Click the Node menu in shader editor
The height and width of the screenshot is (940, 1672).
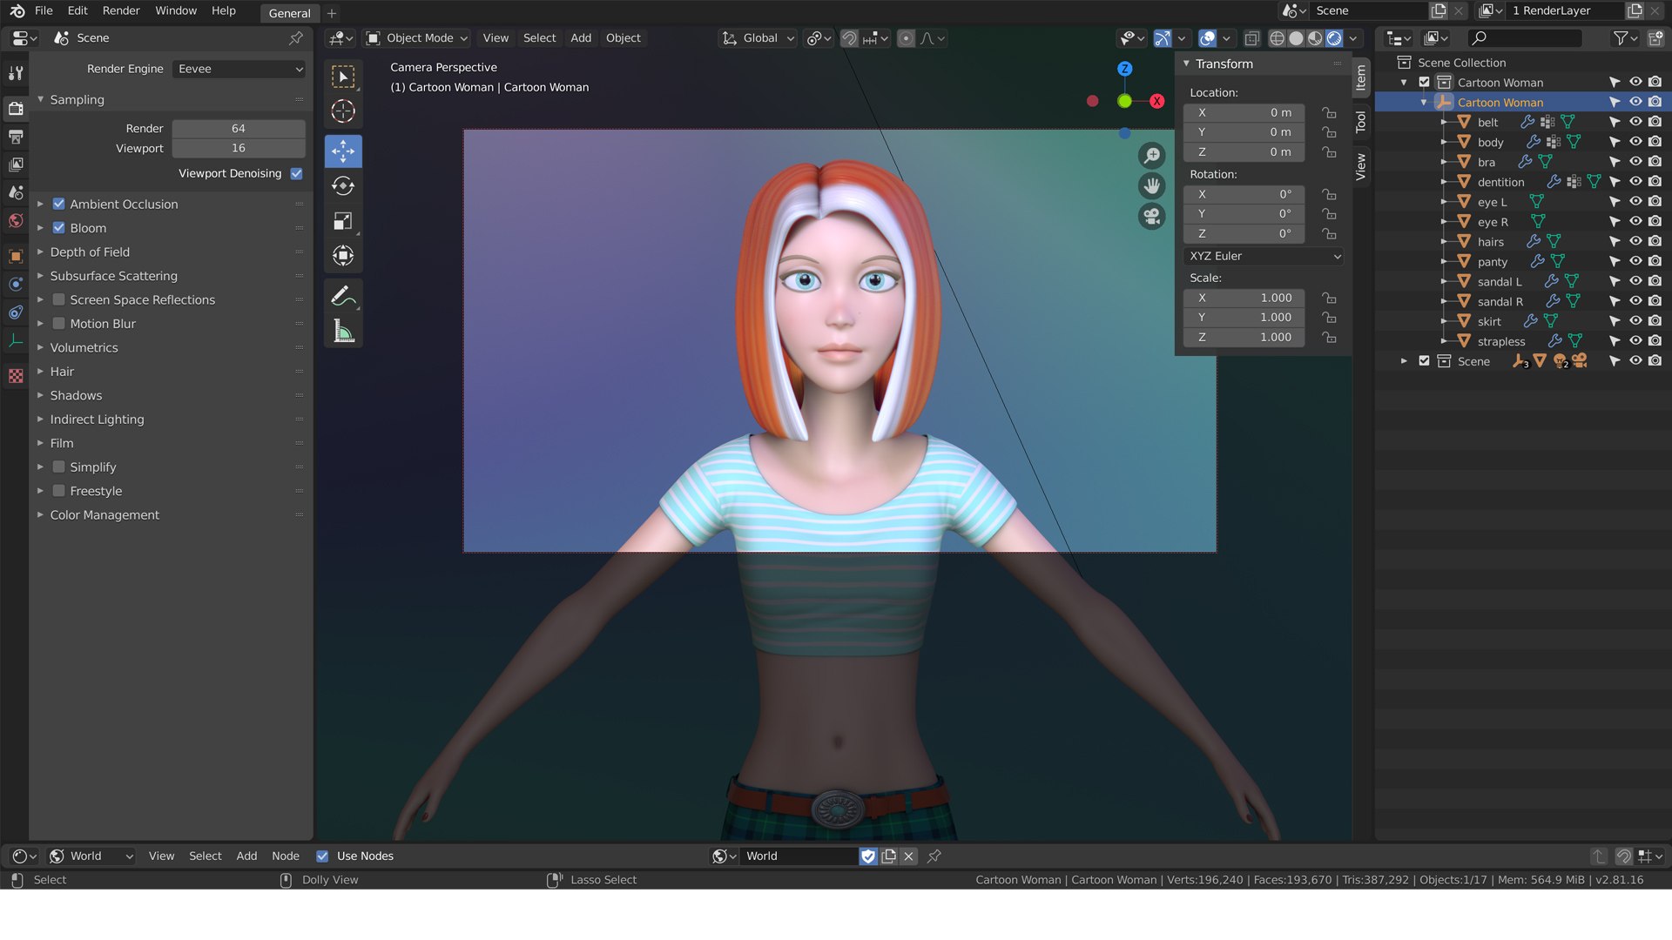pos(286,856)
